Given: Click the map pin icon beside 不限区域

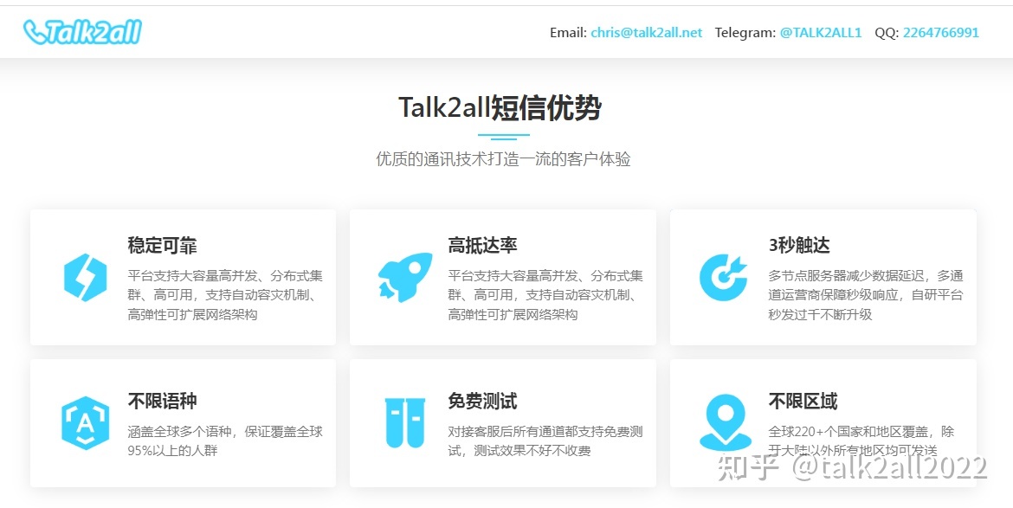Looking at the screenshot, I should (x=726, y=423).
